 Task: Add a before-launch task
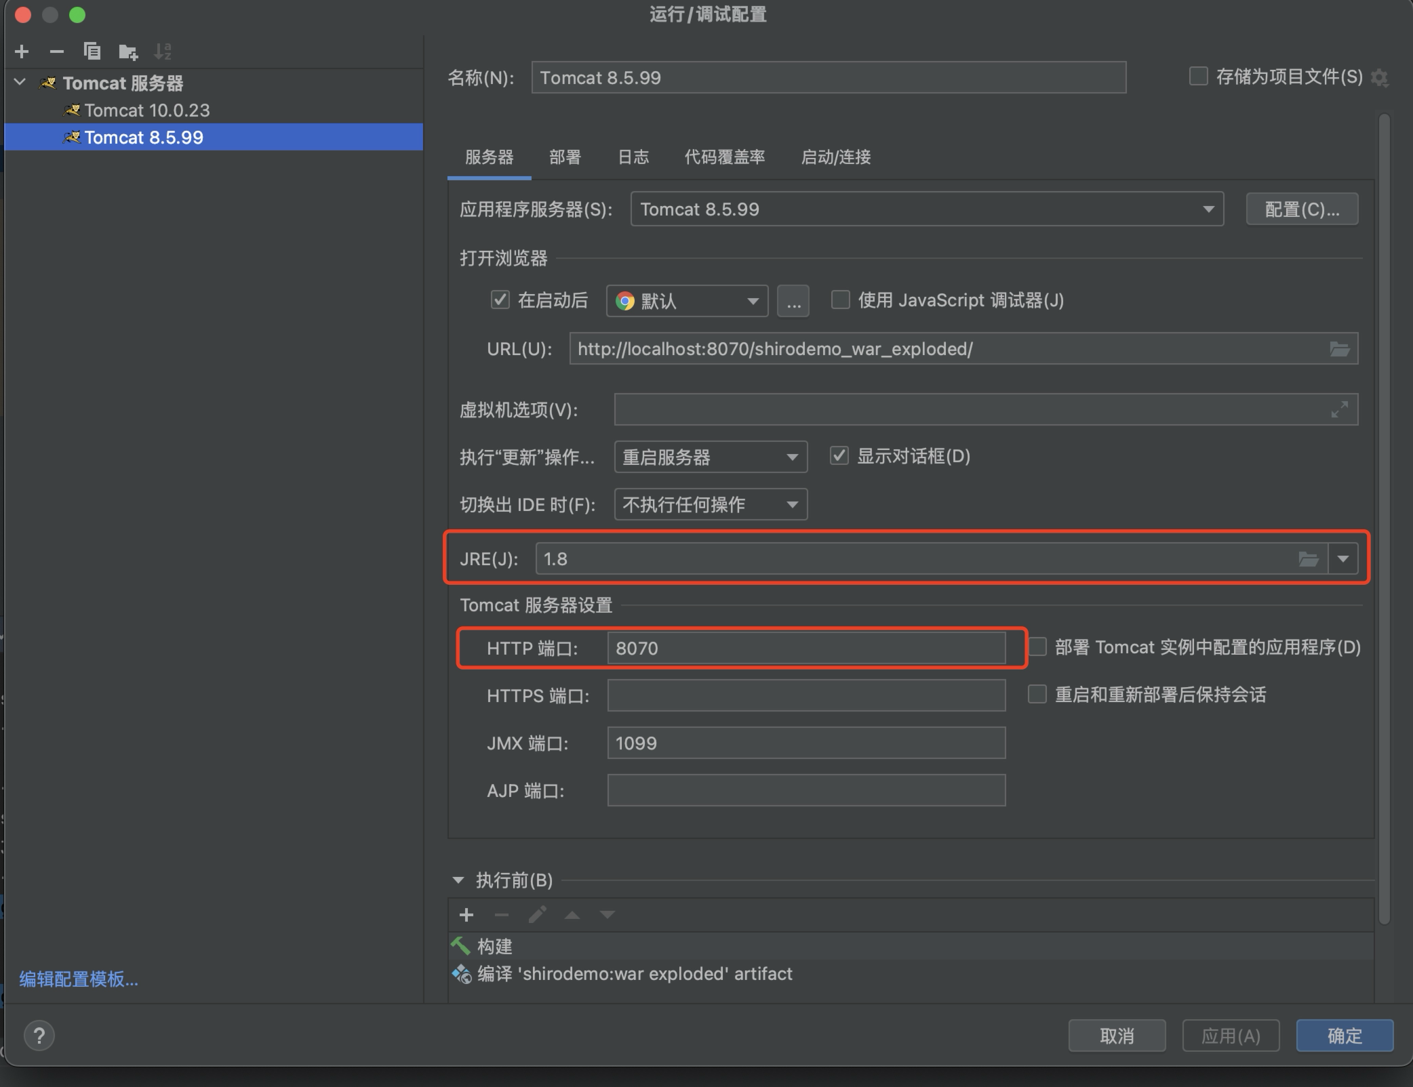[x=466, y=915]
